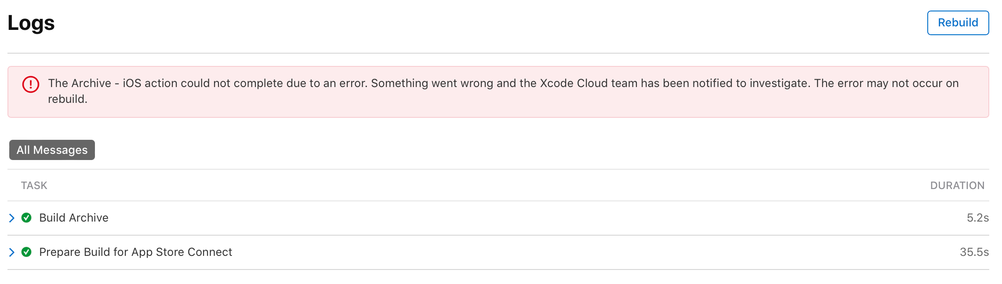Click the DURATION column header
Screen dimensions: 1002x284
(957, 186)
